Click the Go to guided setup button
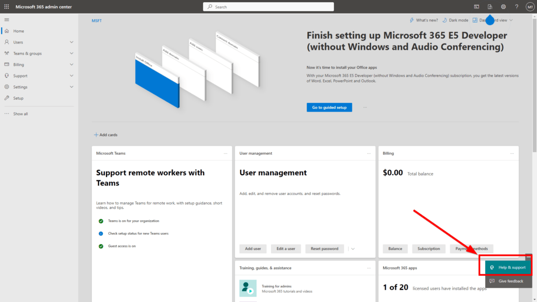 (x=329, y=107)
